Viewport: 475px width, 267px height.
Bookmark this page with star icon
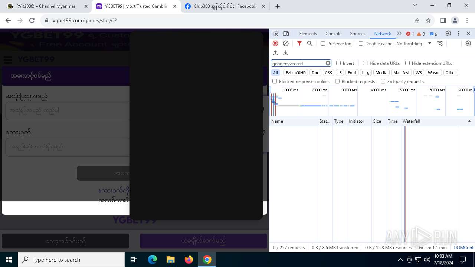point(428,20)
